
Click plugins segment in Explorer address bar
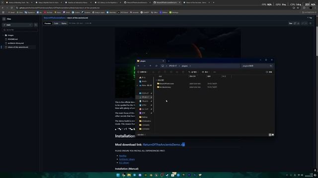coord(184,66)
